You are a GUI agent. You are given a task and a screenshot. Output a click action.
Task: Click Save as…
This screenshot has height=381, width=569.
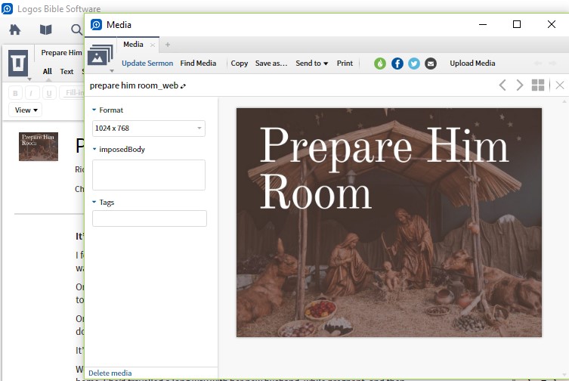pos(271,63)
